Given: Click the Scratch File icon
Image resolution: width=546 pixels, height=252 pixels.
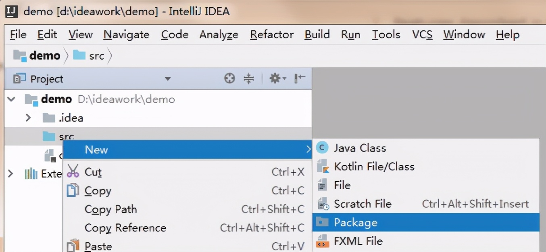Looking at the screenshot, I should (323, 204).
